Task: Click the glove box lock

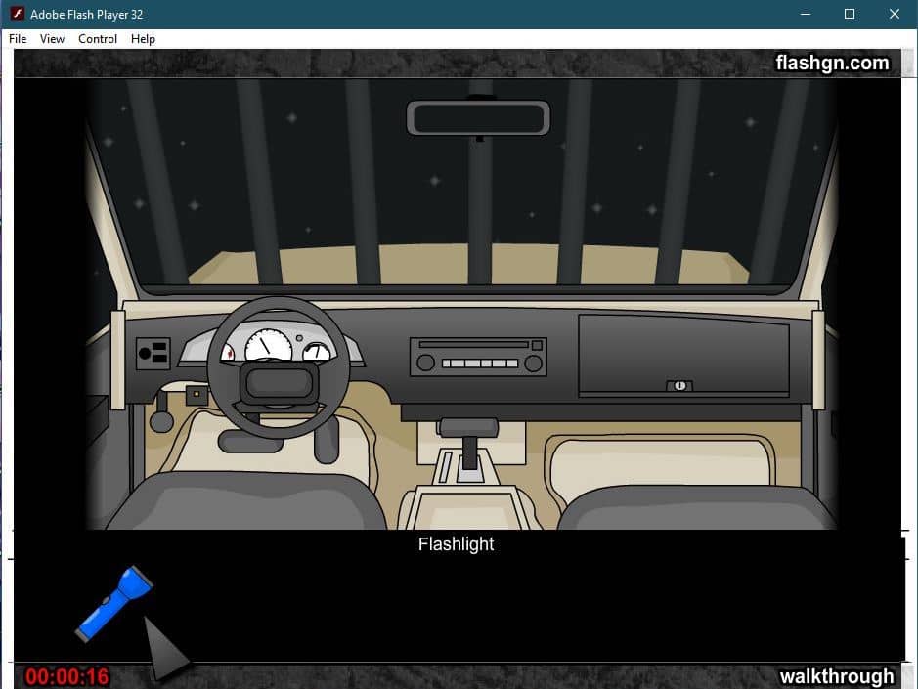Action: point(679,386)
